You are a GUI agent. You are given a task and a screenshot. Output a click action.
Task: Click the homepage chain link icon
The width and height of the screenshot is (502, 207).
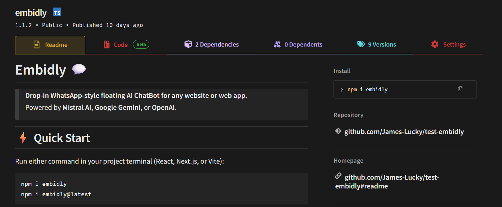pos(338,176)
